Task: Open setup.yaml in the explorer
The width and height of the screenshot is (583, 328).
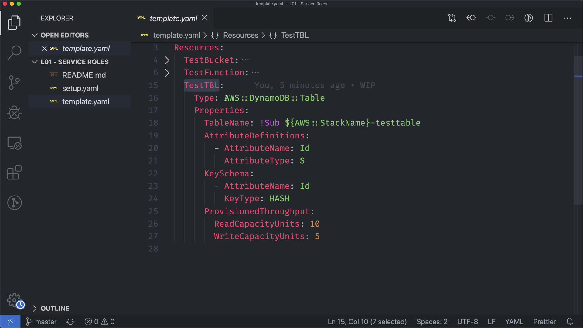Action: click(x=80, y=88)
